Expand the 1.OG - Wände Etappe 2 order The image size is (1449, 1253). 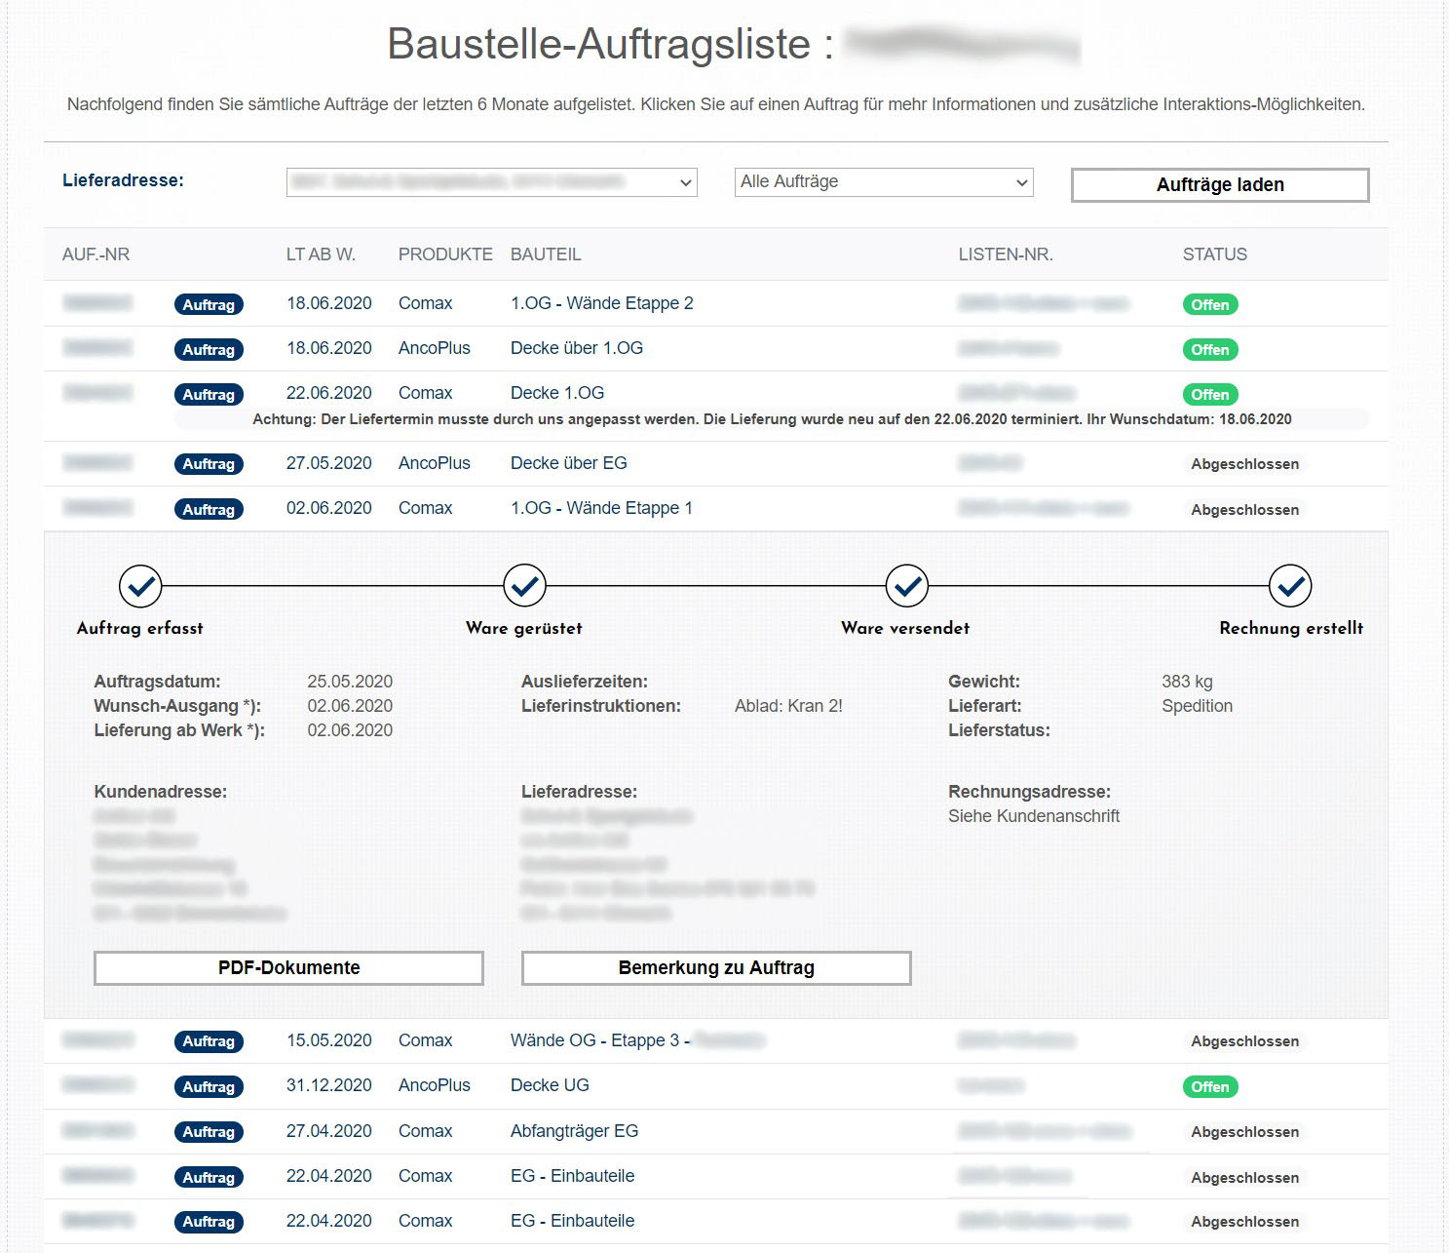pos(601,303)
